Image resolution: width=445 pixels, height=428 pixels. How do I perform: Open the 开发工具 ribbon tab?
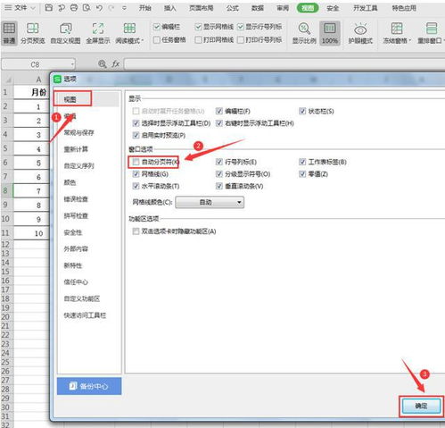(365, 8)
